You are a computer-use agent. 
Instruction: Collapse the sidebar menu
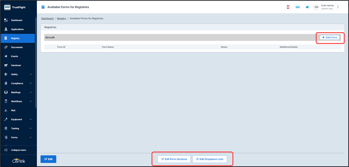pos(18,150)
